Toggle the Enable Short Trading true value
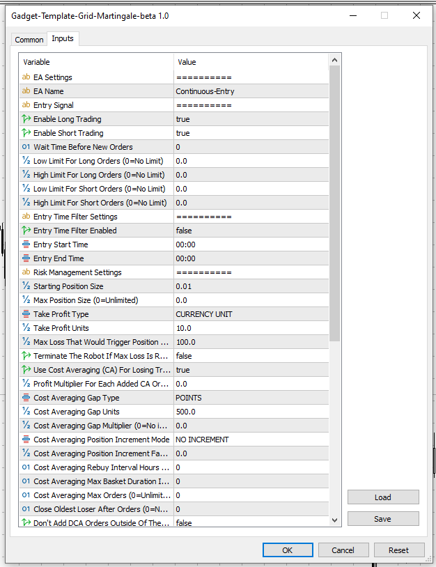Viewport: 436px width, 567px height. point(251,133)
